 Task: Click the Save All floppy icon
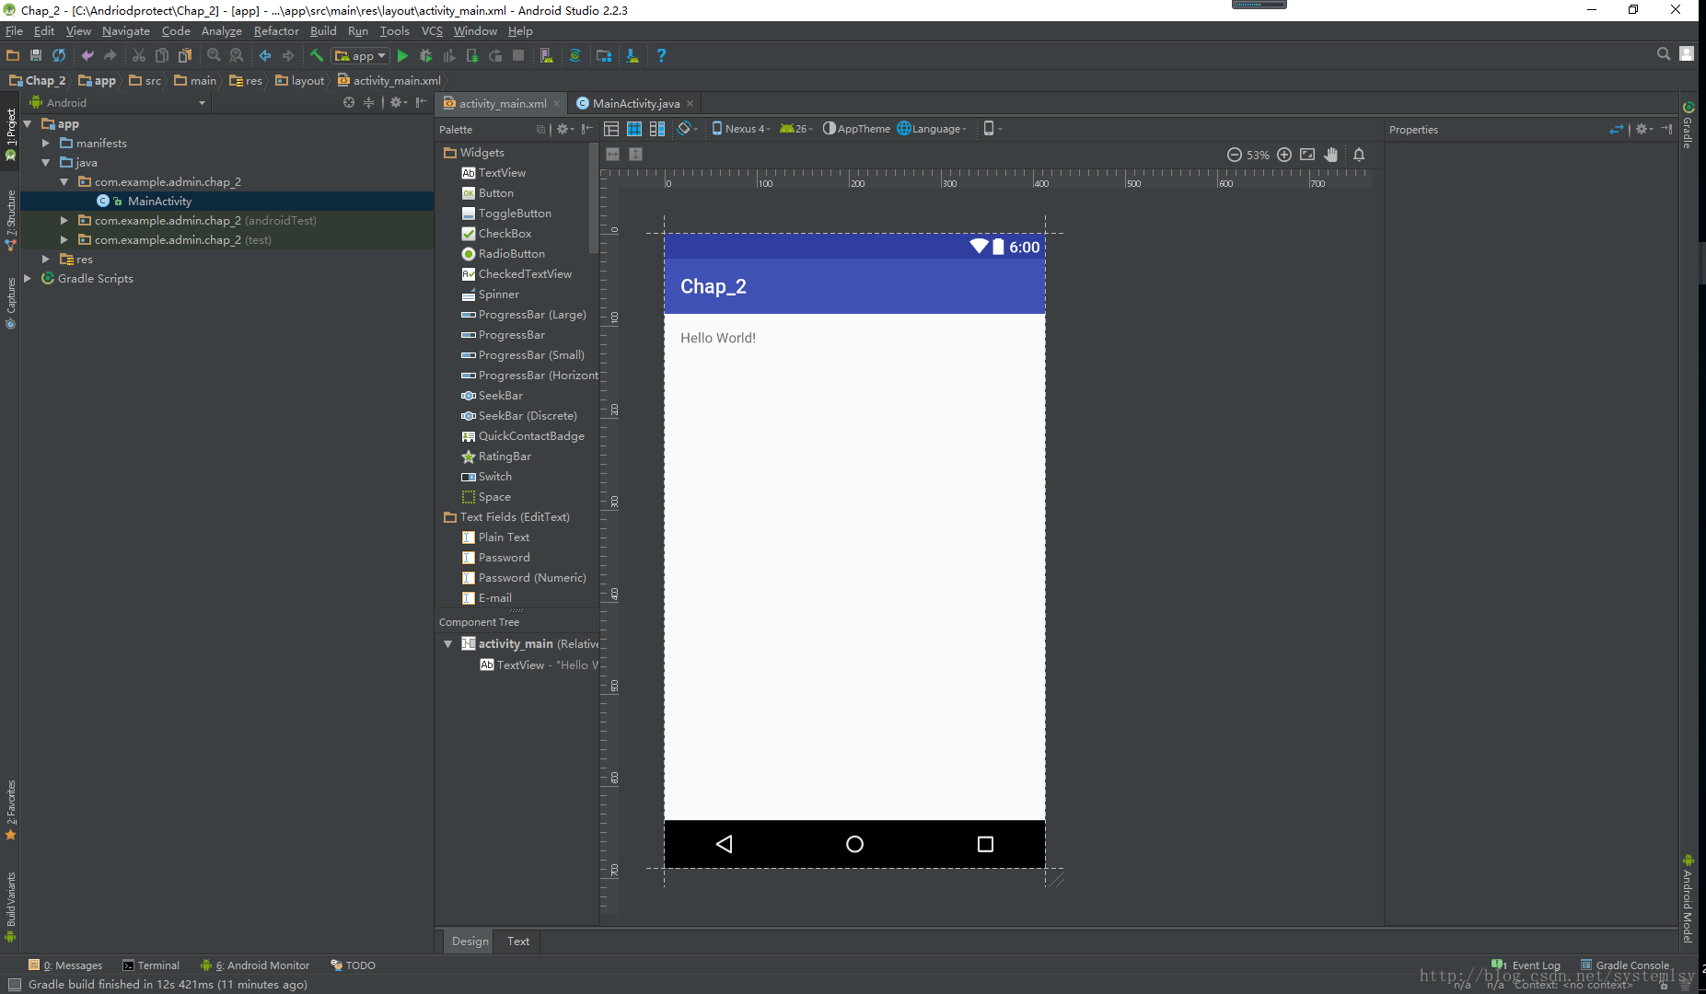pos(36,56)
